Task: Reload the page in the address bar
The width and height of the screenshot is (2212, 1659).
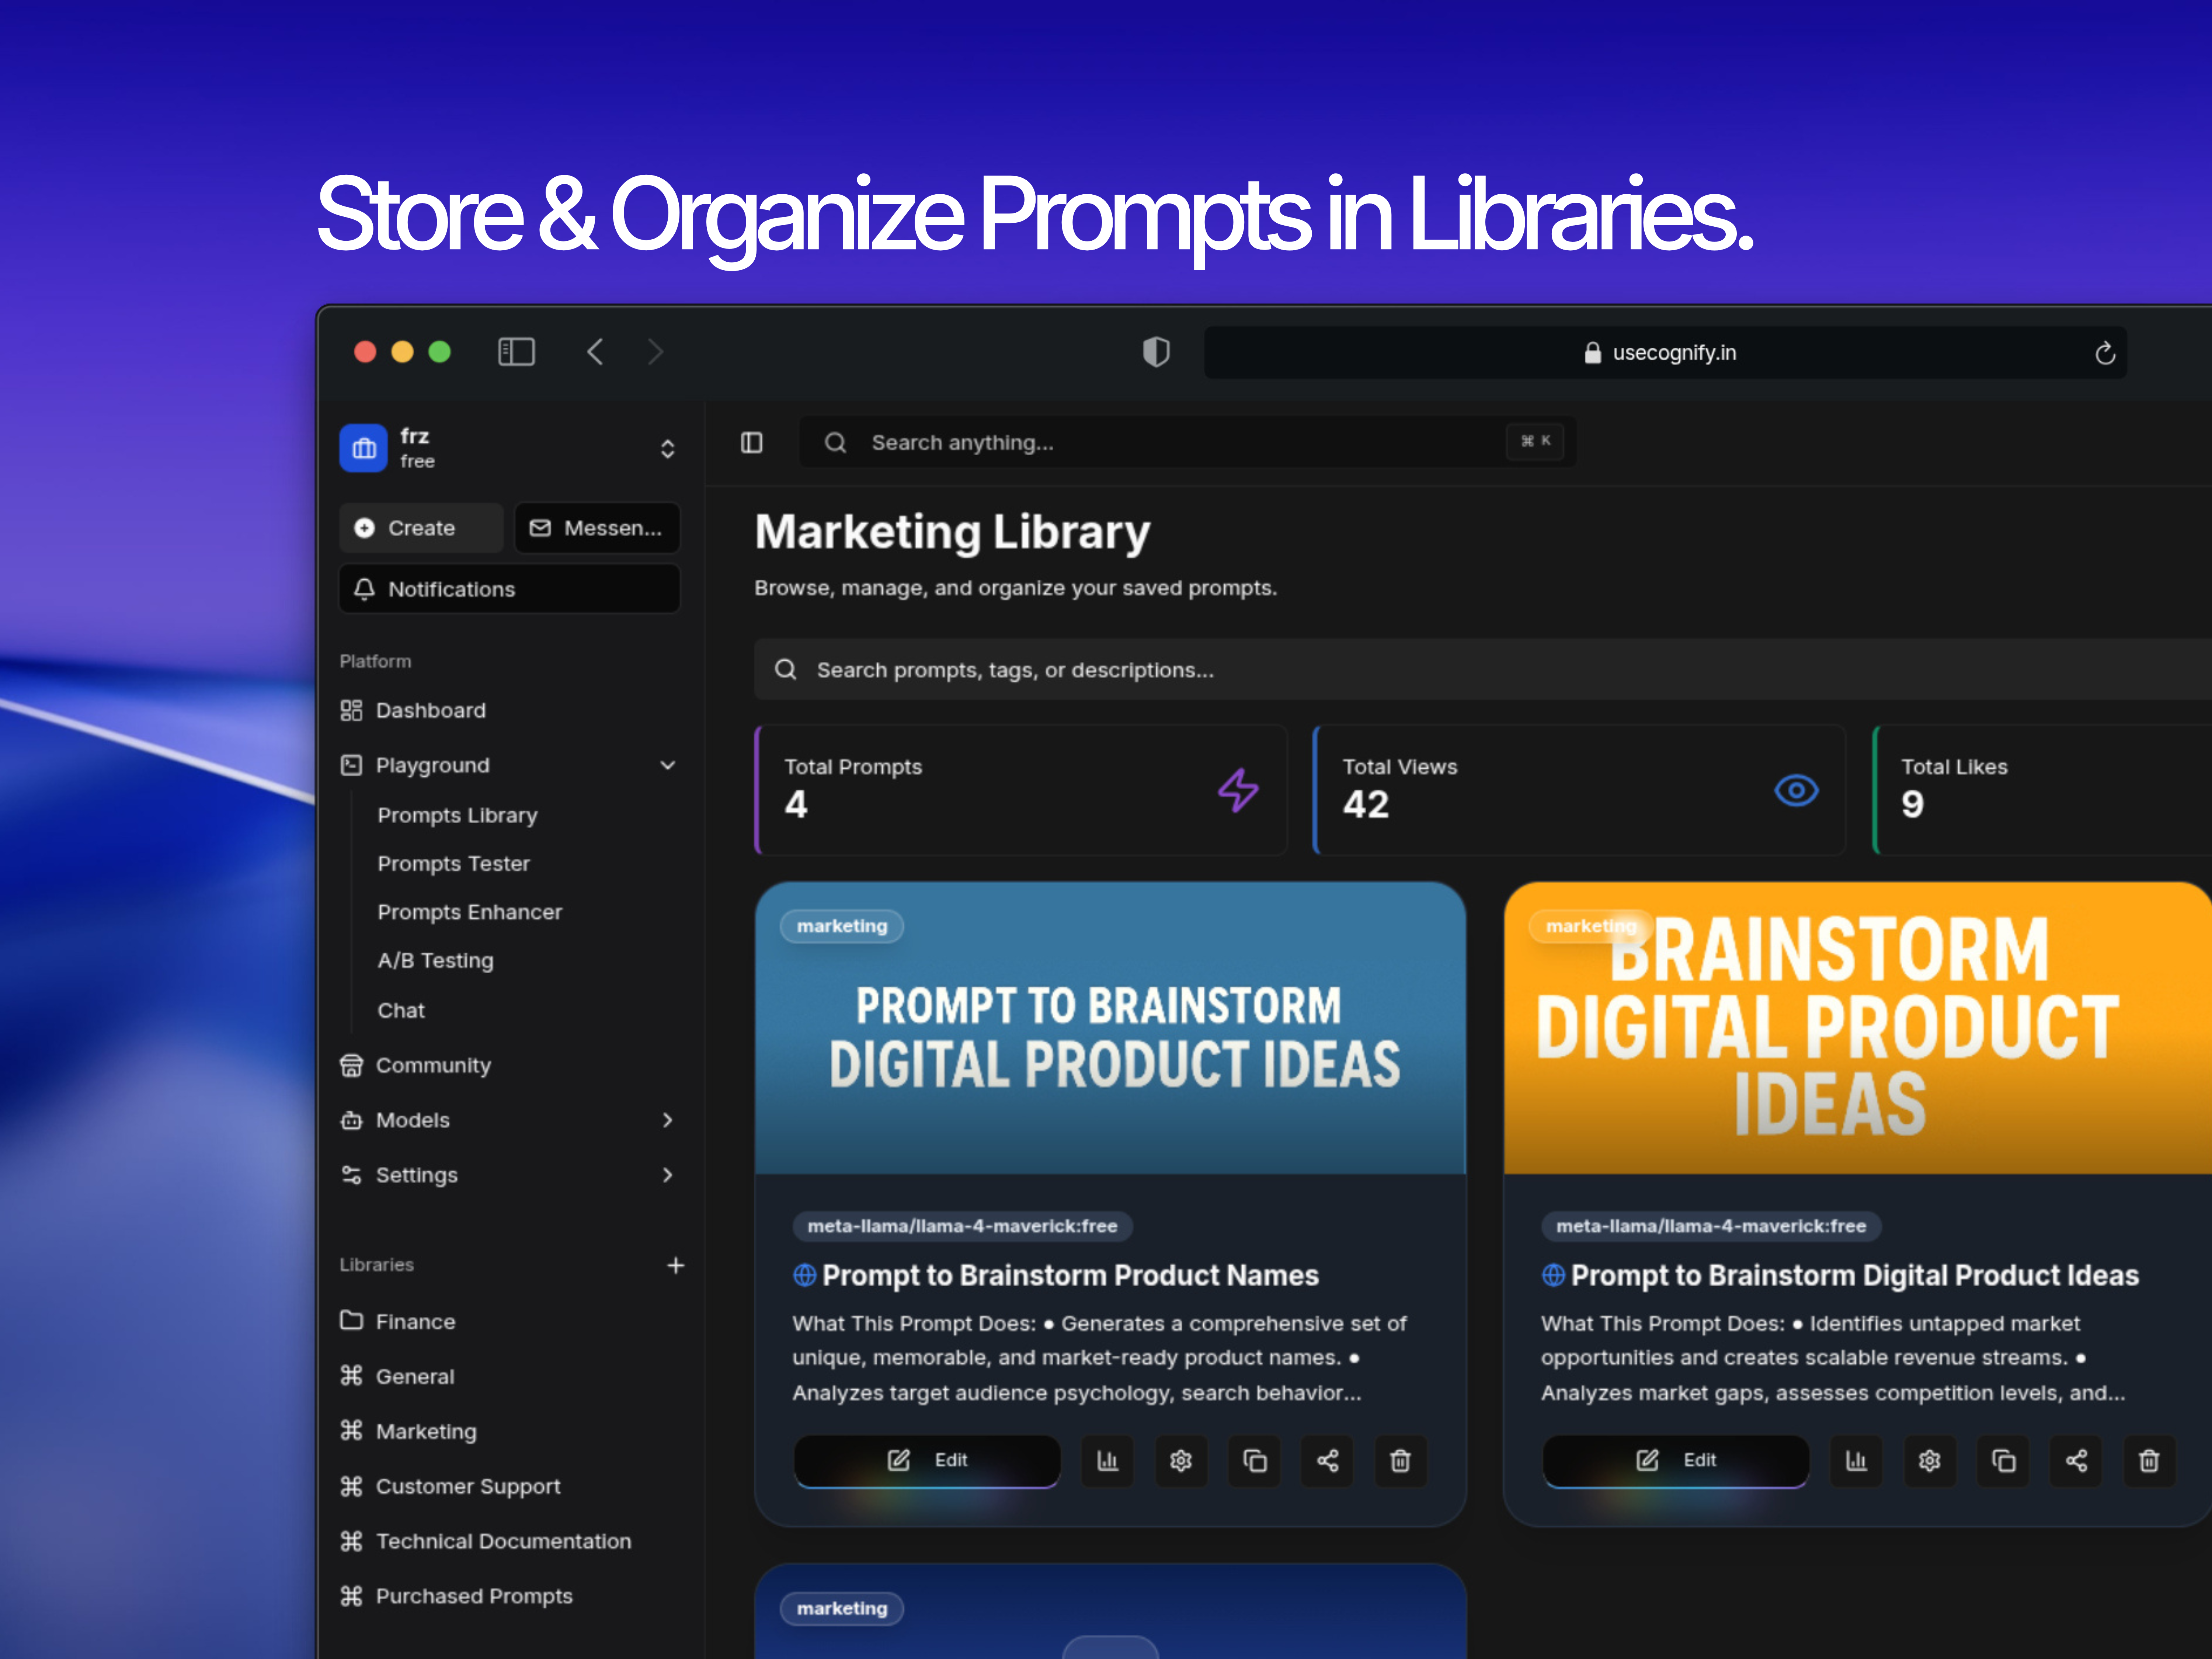Action: [2105, 353]
